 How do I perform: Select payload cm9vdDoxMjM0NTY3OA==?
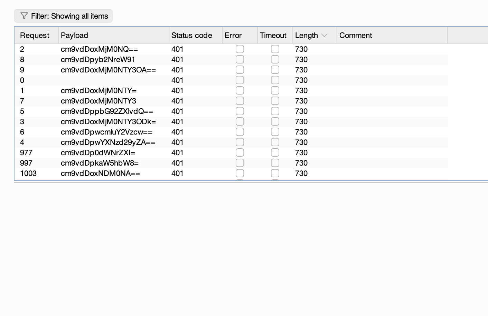pos(109,70)
